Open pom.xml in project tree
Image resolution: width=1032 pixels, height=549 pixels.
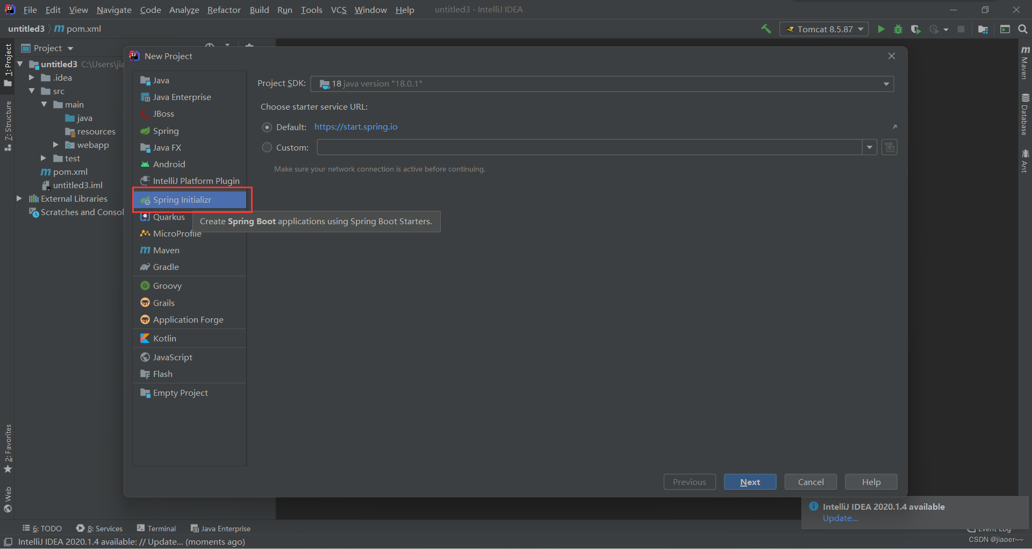(x=70, y=172)
